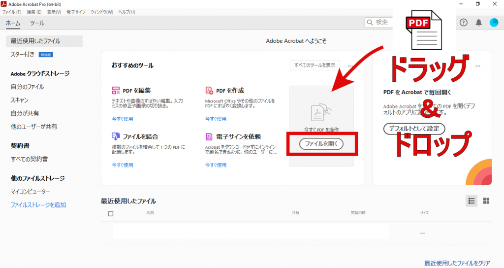Viewport: 504px width, 268px height.
Task: Open the ウィンドウ(W) menu
Action: coord(102,12)
